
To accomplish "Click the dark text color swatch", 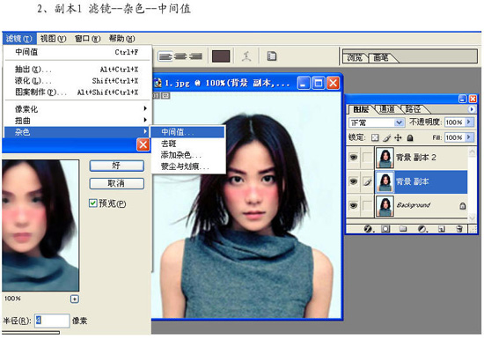I will 221,56.
